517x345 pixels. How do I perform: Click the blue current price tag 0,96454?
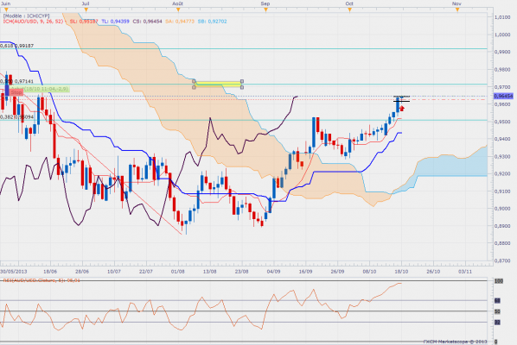coord(503,96)
